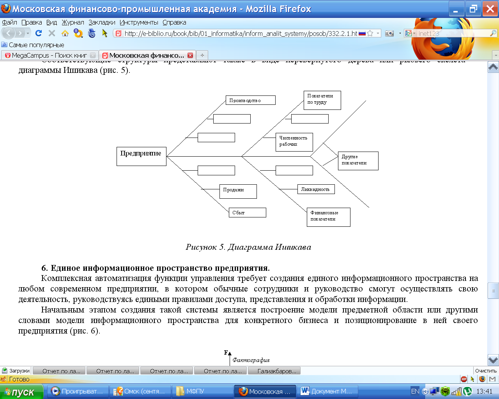Click the caption Рисунок 5. Диаграмма Ишикава

tap(248, 247)
